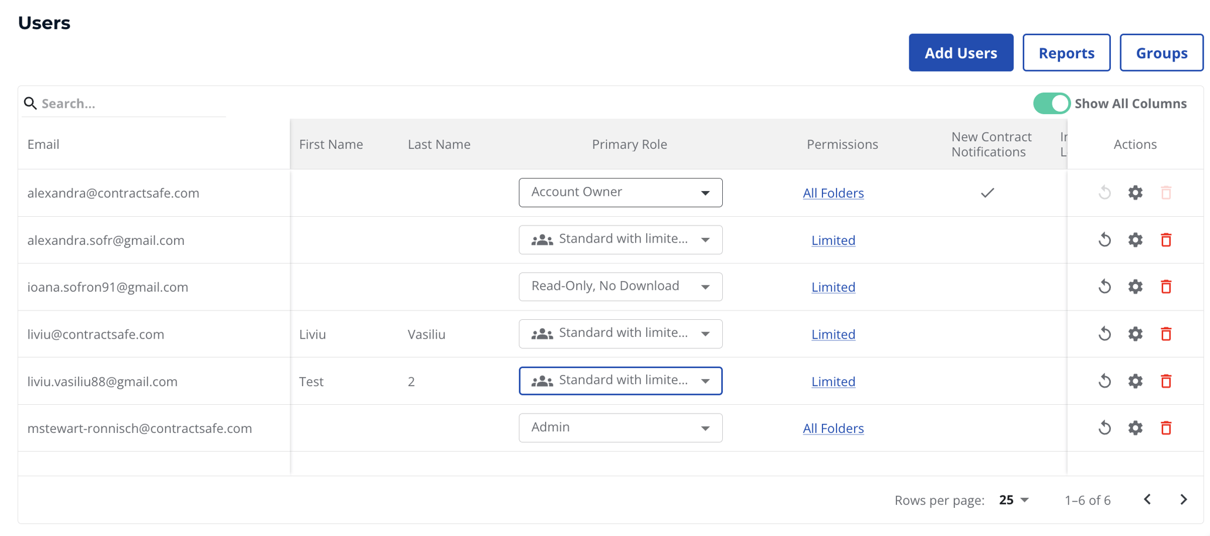Delete the user mstewart-ronnisch@contractsafe.com
Image resolution: width=1210 pixels, height=536 pixels.
1166,428
